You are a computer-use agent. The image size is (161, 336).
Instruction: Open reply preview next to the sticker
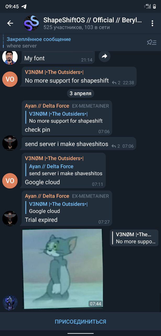click(x=134, y=238)
